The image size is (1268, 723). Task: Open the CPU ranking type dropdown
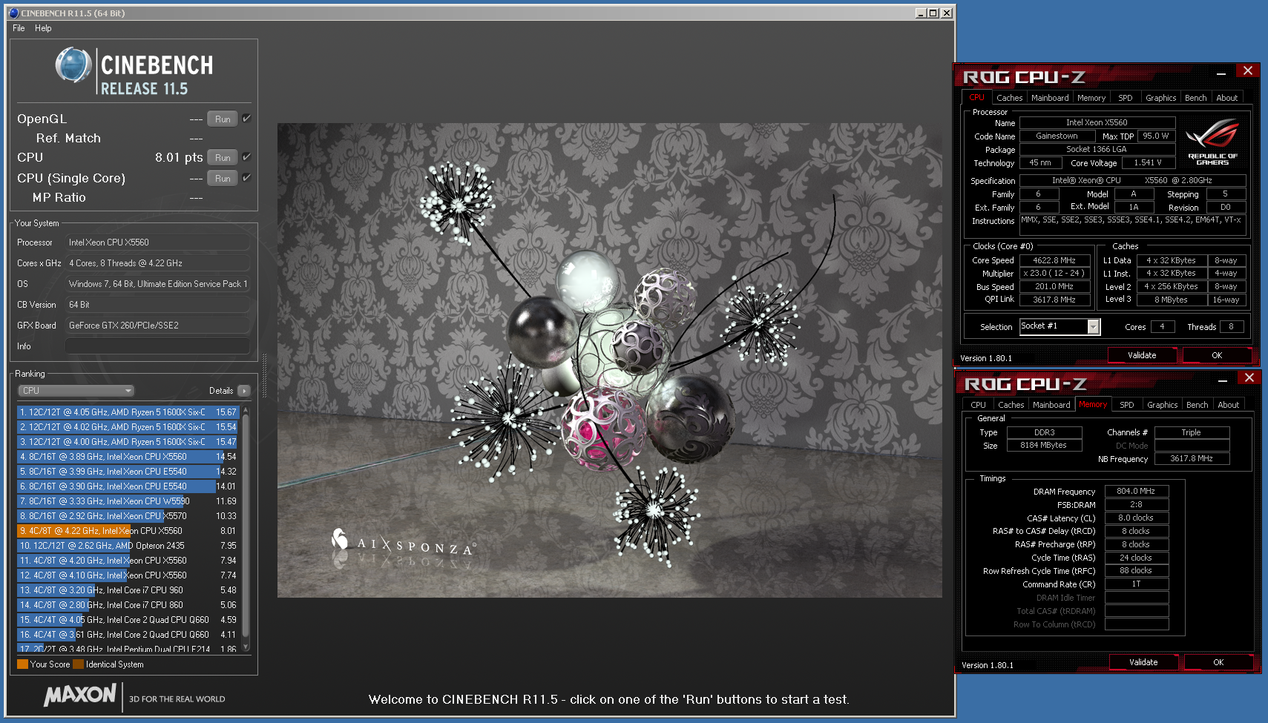coord(76,391)
